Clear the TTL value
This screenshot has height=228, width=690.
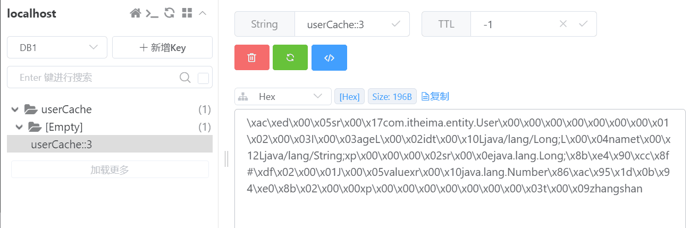click(x=563, y=24)
